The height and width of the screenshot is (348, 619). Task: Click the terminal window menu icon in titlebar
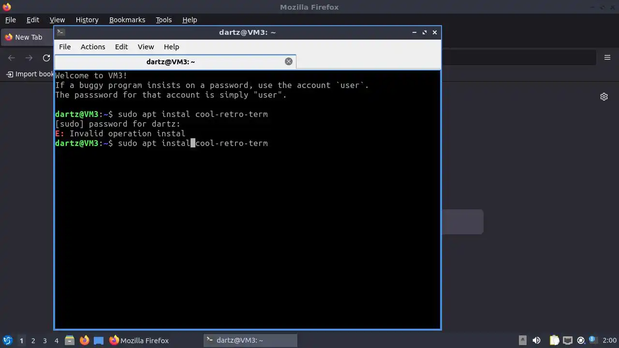point(60,32)
